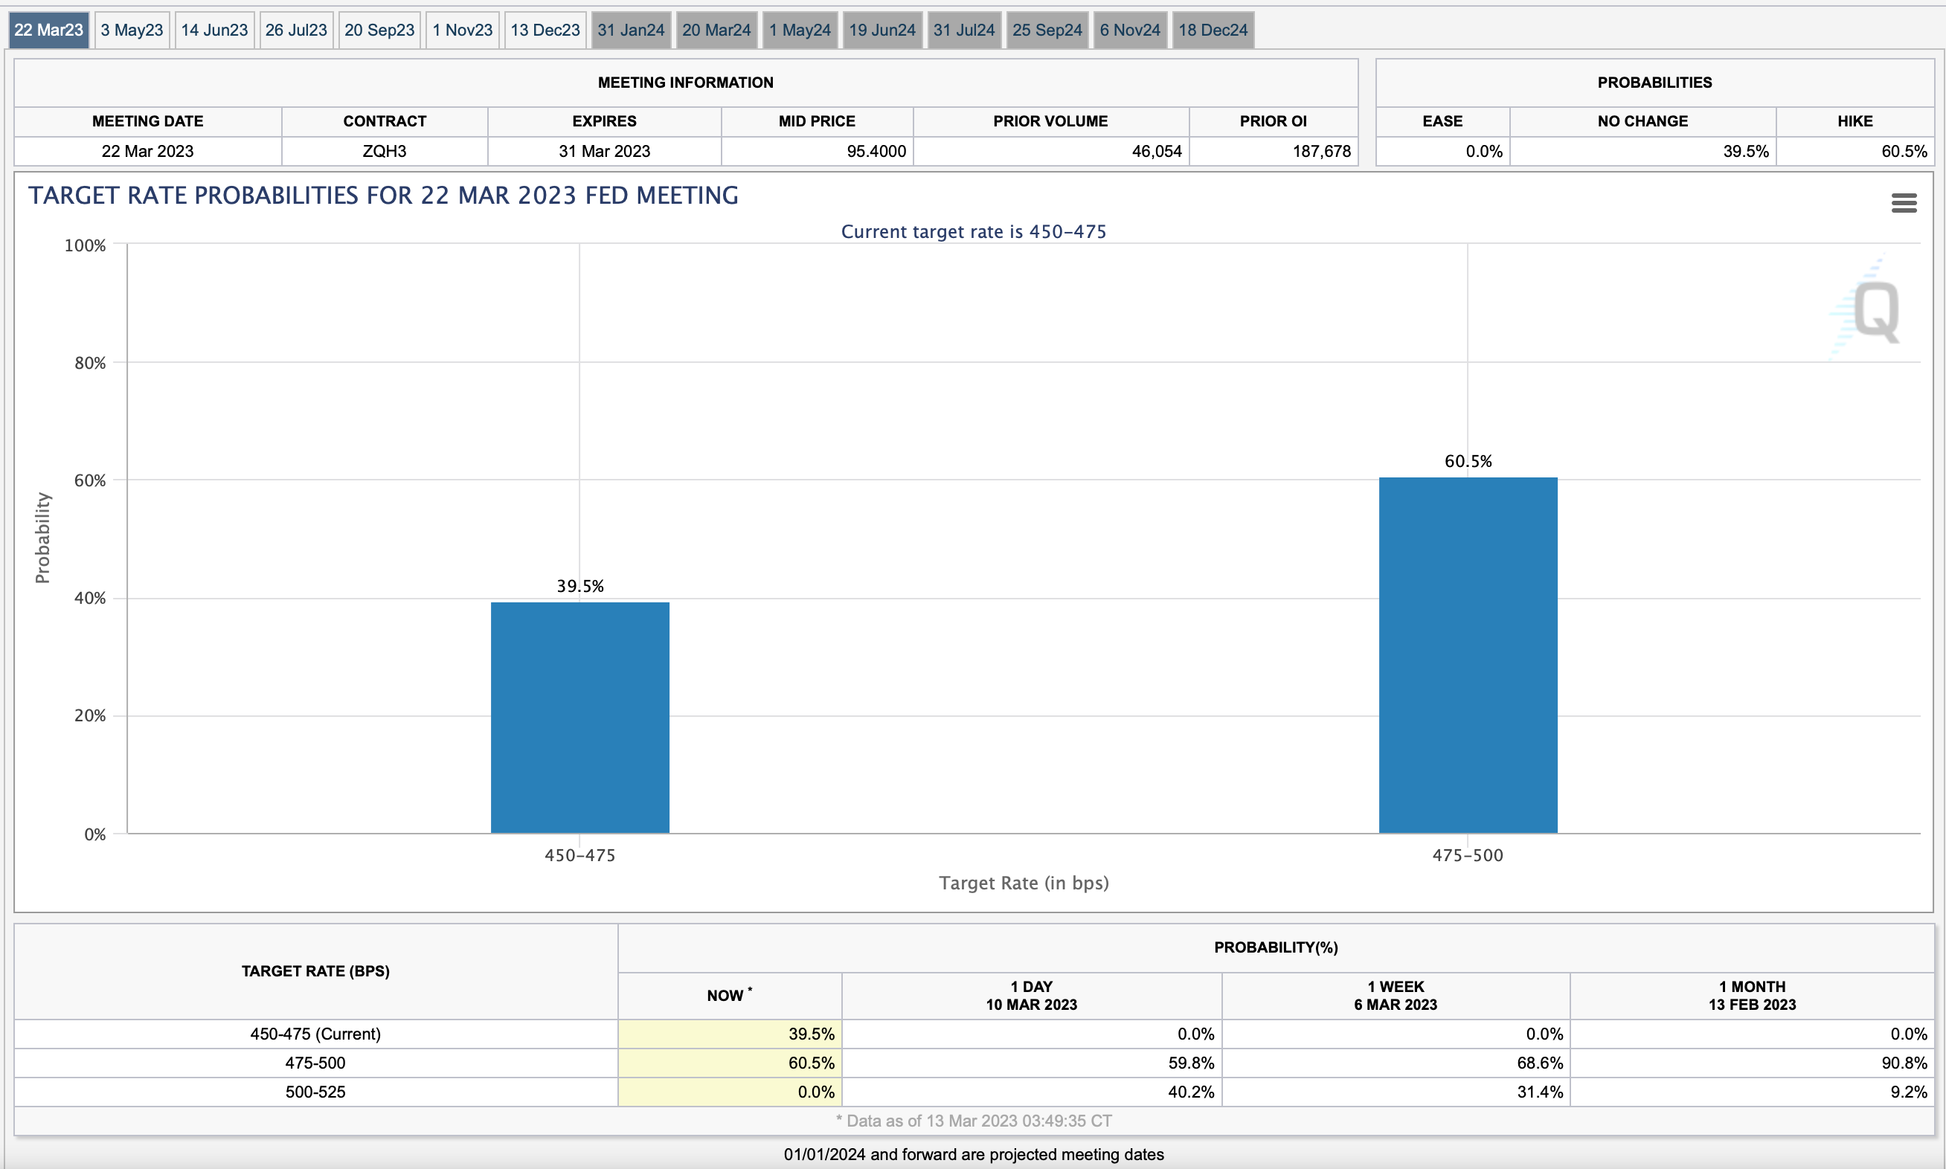The image size is (1946, 1169).
Task: Click the 475-500 blue probability bar
Action: pos(1467,654)
